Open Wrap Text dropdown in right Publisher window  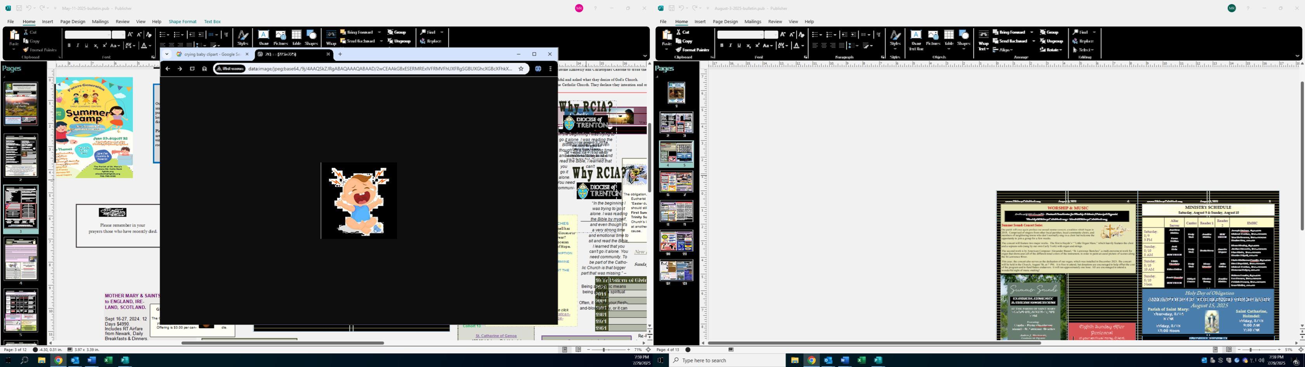(x=983, y=40)
